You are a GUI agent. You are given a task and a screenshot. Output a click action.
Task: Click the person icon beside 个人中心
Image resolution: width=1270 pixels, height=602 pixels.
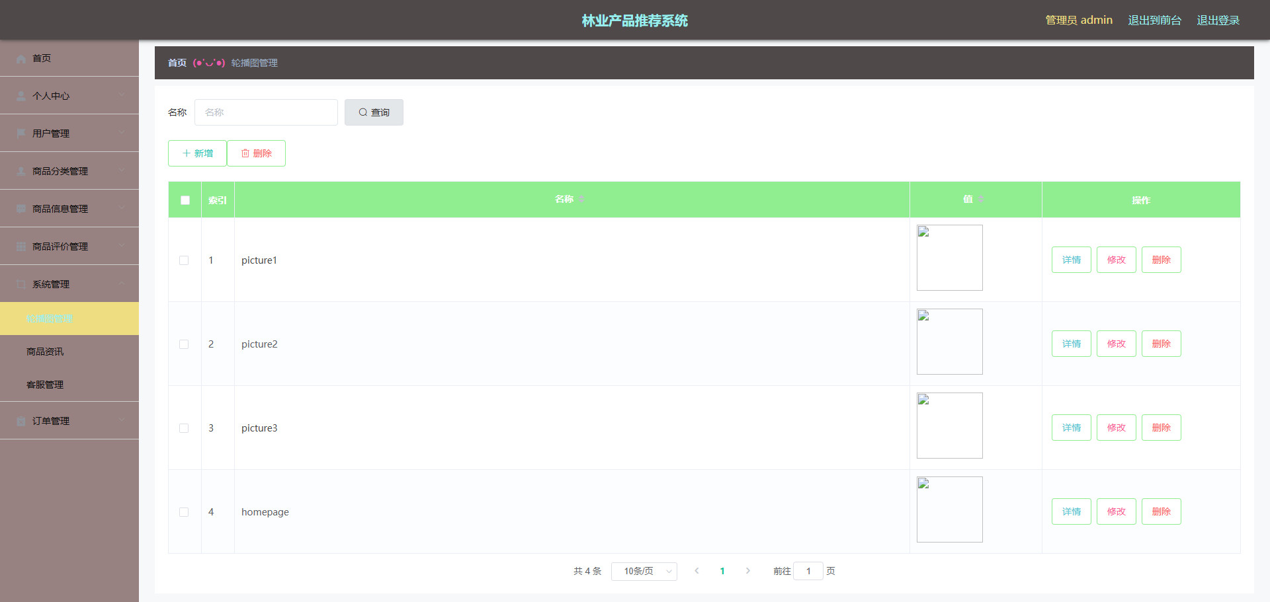point(21,96)
